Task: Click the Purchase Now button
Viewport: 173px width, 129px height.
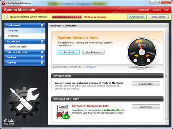Action: (x=137, y=17)
